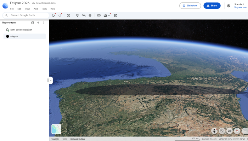248x141 pixels.
Task: Open historical imagery clock tool
Action: 68,16
